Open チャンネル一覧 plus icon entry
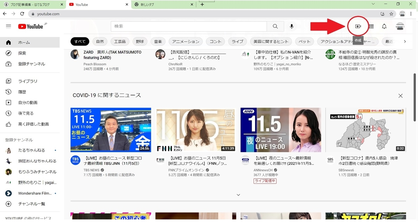The width and height of the screenshot is (418, 222). 30,204
